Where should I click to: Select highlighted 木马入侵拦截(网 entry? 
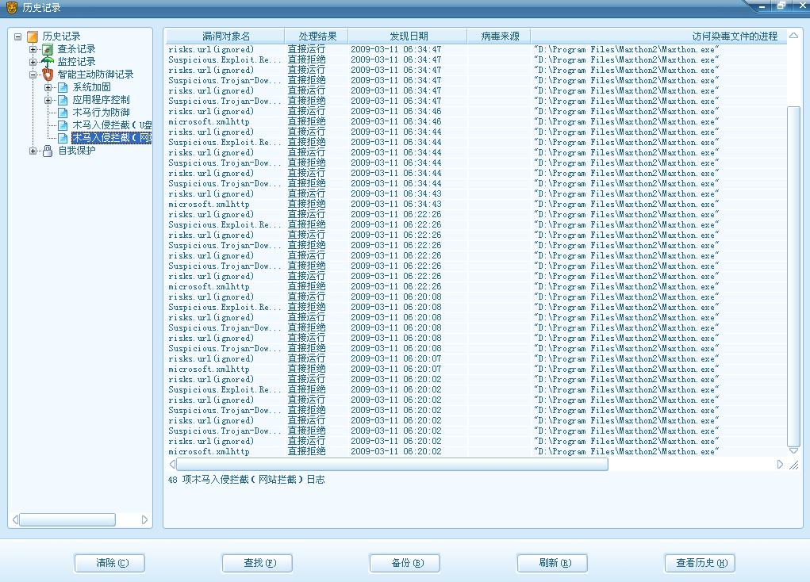[x=112, y=138]
